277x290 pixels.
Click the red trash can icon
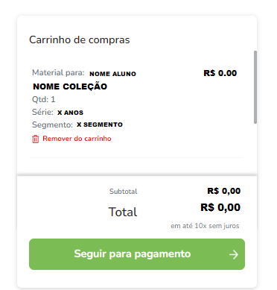(36, 139)
